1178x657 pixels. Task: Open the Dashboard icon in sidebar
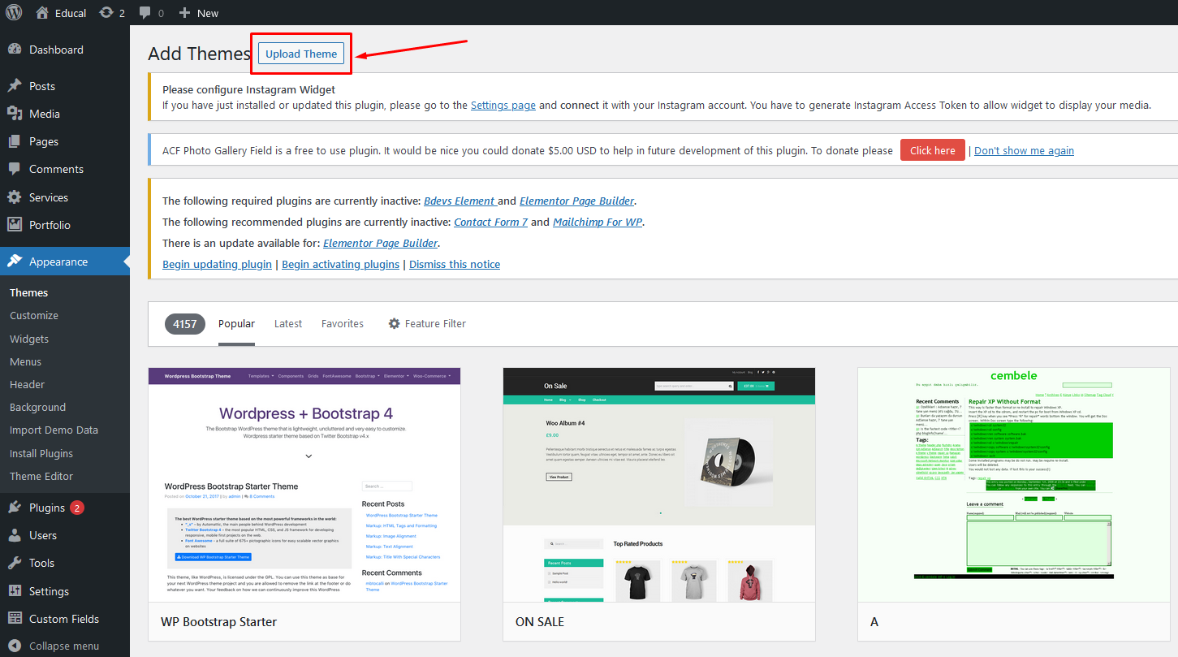pyautogui.click(x=15, y=50)
